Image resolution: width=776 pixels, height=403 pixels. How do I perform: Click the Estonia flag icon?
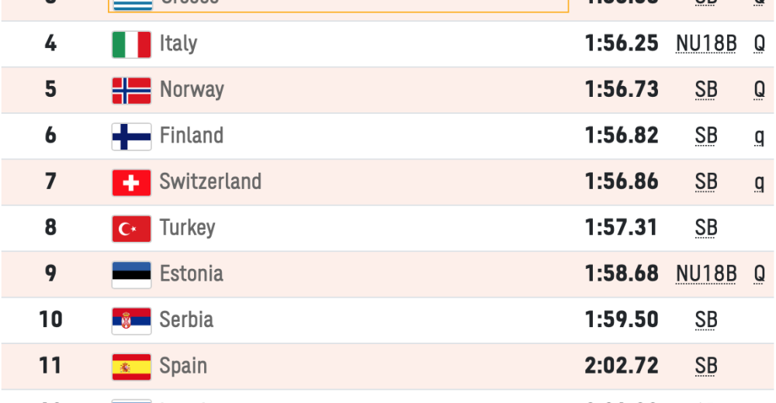click(131, 274)
